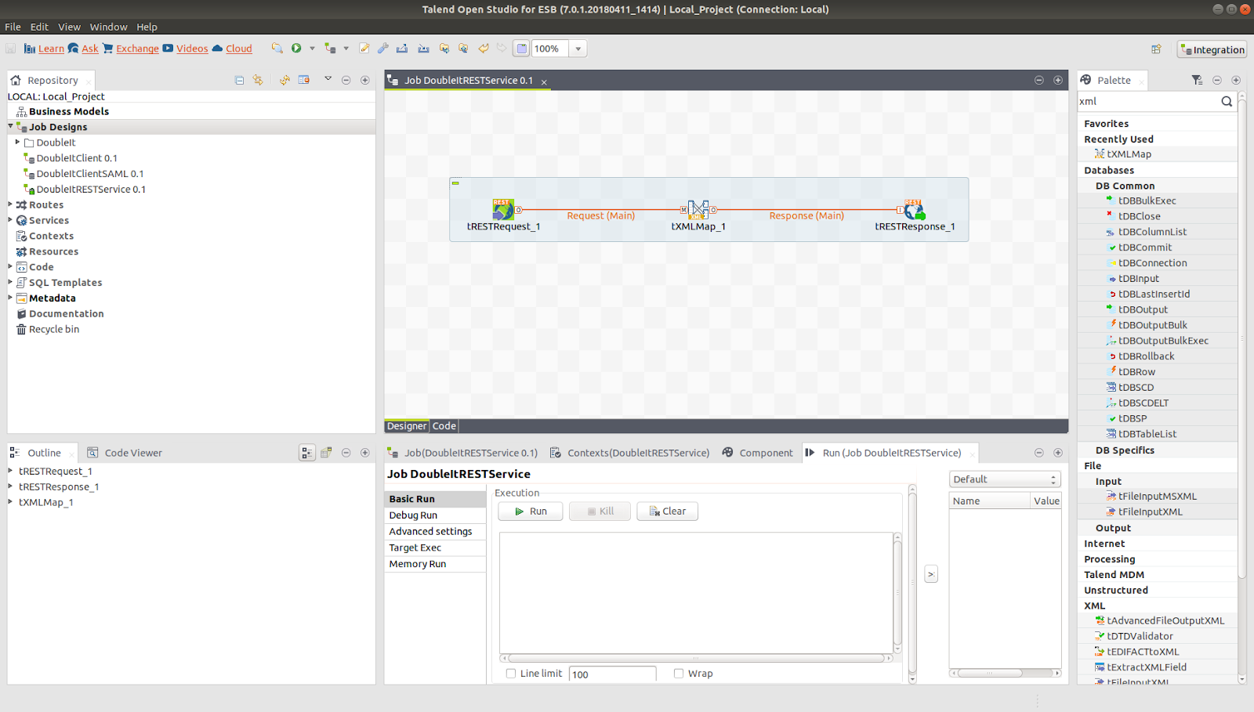Pick tAdvancedFileOutputXML from the Palette
Image resolution: width=1254 pixels, height=712 pixels.
[x=1165, y=620]
